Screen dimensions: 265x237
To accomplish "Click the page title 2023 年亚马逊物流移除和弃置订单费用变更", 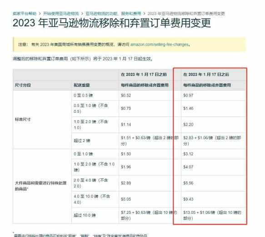I will tap(112, 23).
